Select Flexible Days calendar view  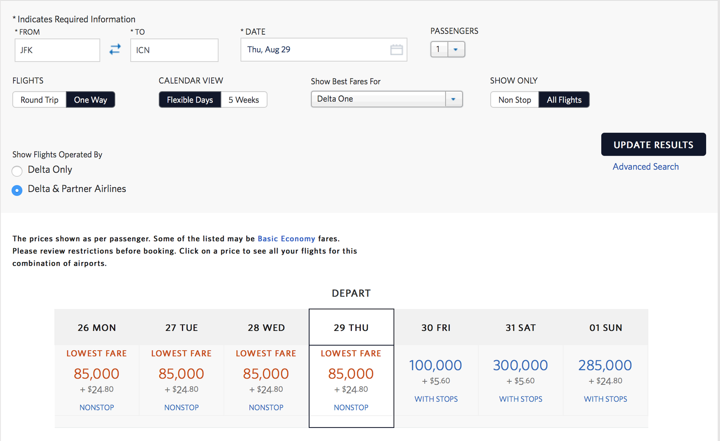(190, 100)
